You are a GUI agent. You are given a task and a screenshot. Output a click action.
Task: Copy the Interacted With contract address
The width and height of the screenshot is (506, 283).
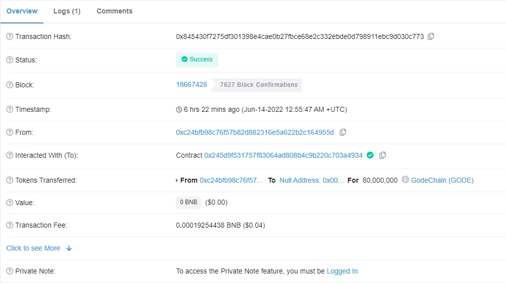[383, 155]
